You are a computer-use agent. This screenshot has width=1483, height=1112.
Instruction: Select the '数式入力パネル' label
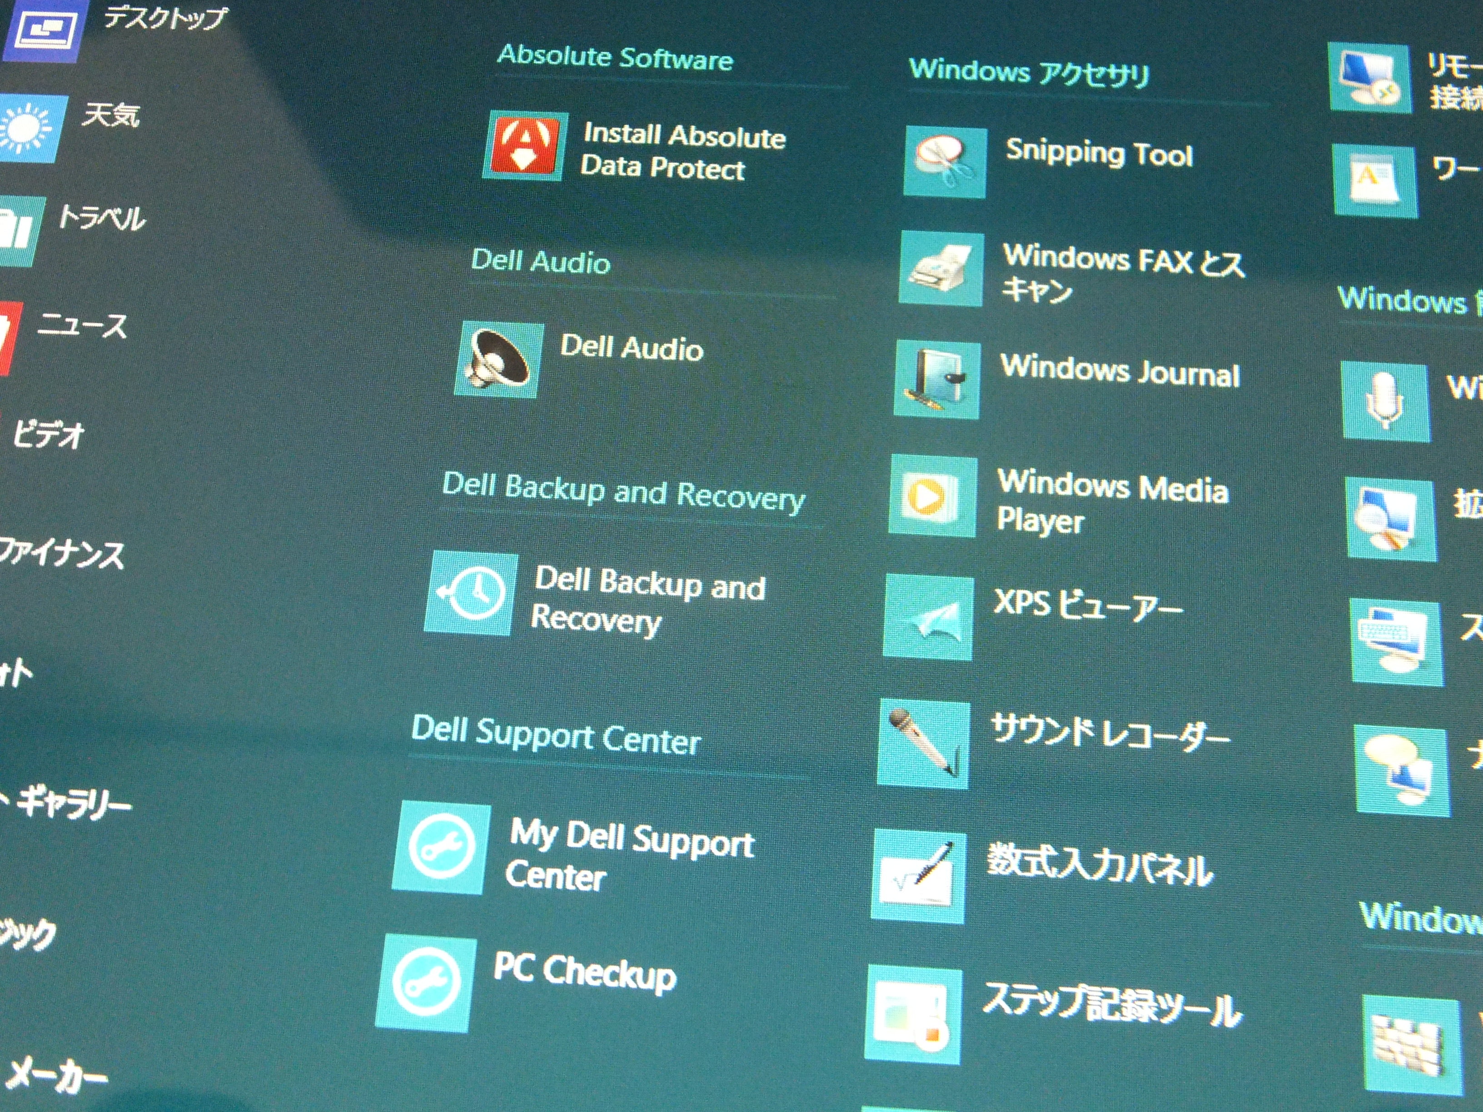coord(1100,865)
